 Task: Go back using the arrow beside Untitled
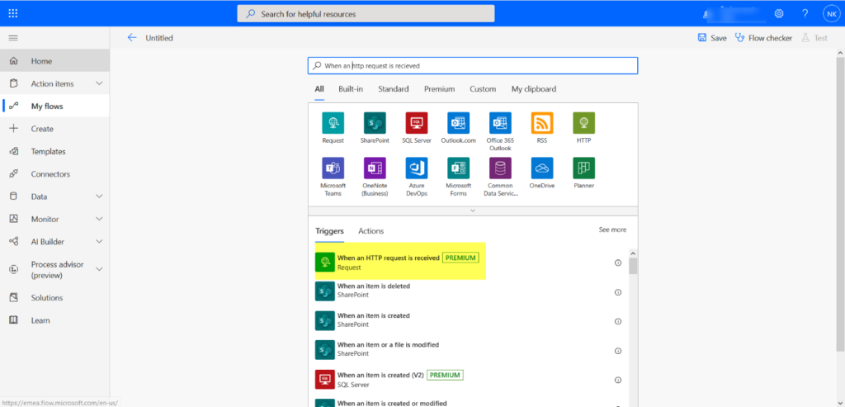pyautogui.click(x=132, y=38)
